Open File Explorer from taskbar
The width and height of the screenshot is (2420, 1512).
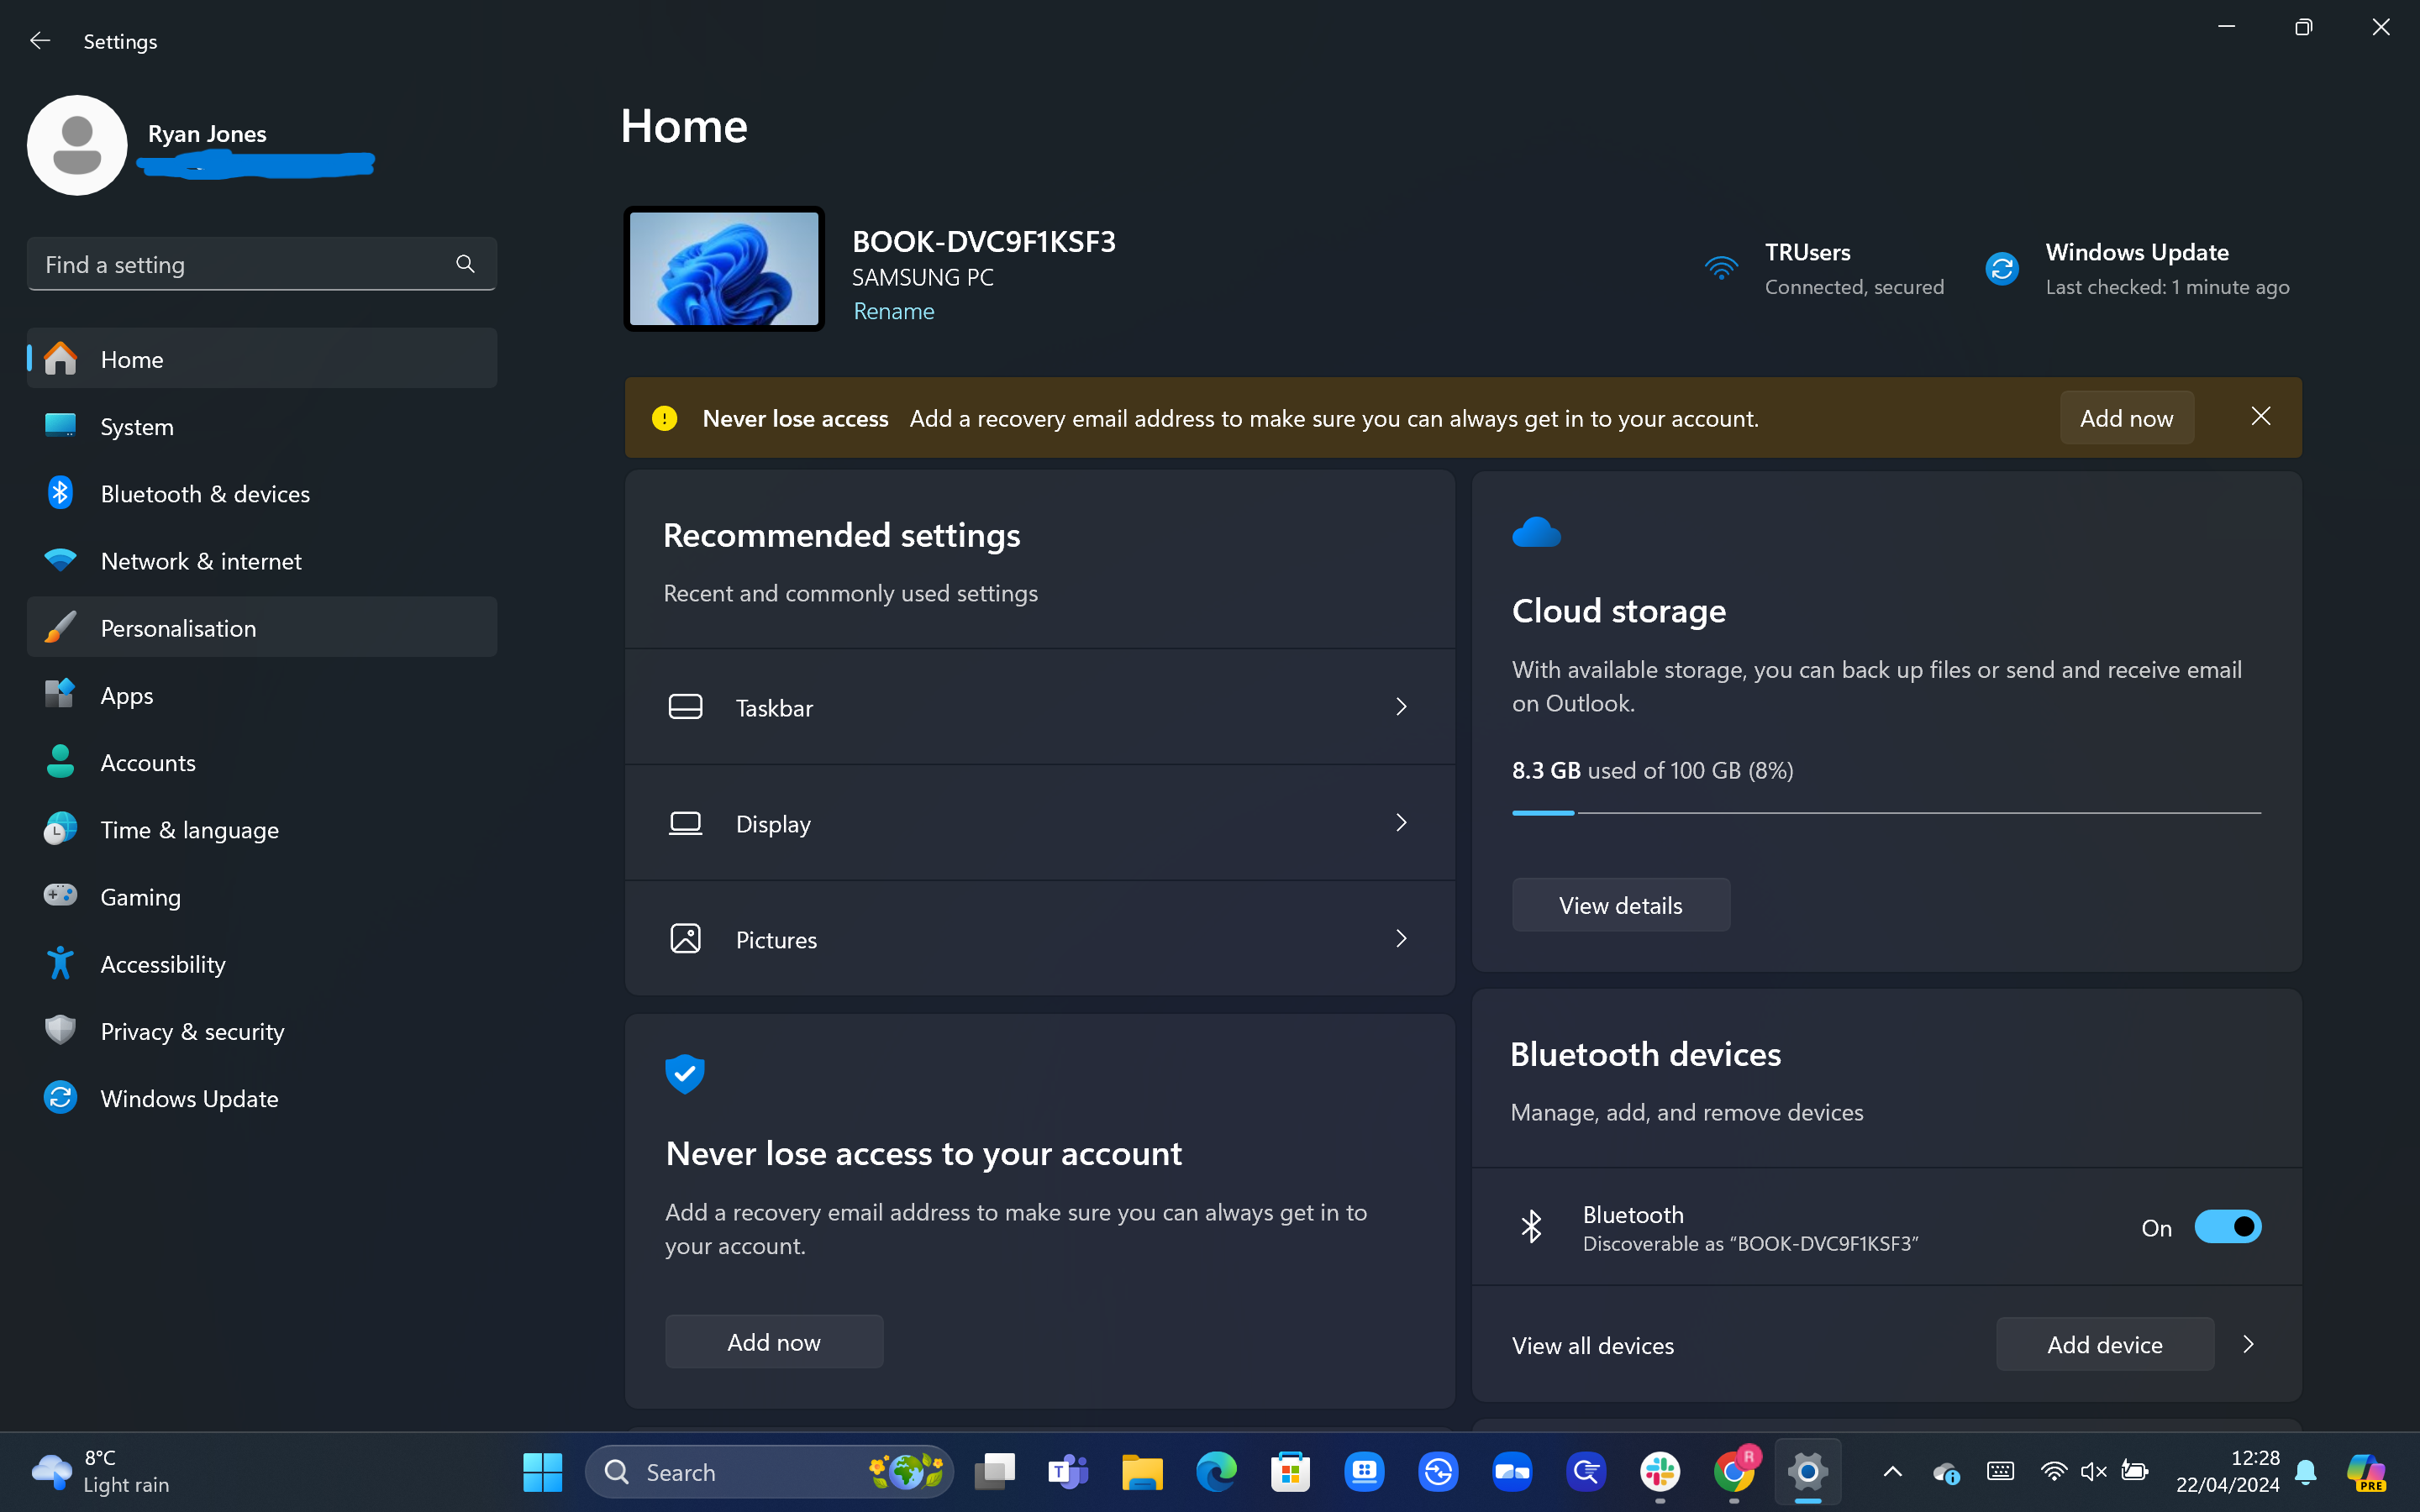tap(1142, 1472)
